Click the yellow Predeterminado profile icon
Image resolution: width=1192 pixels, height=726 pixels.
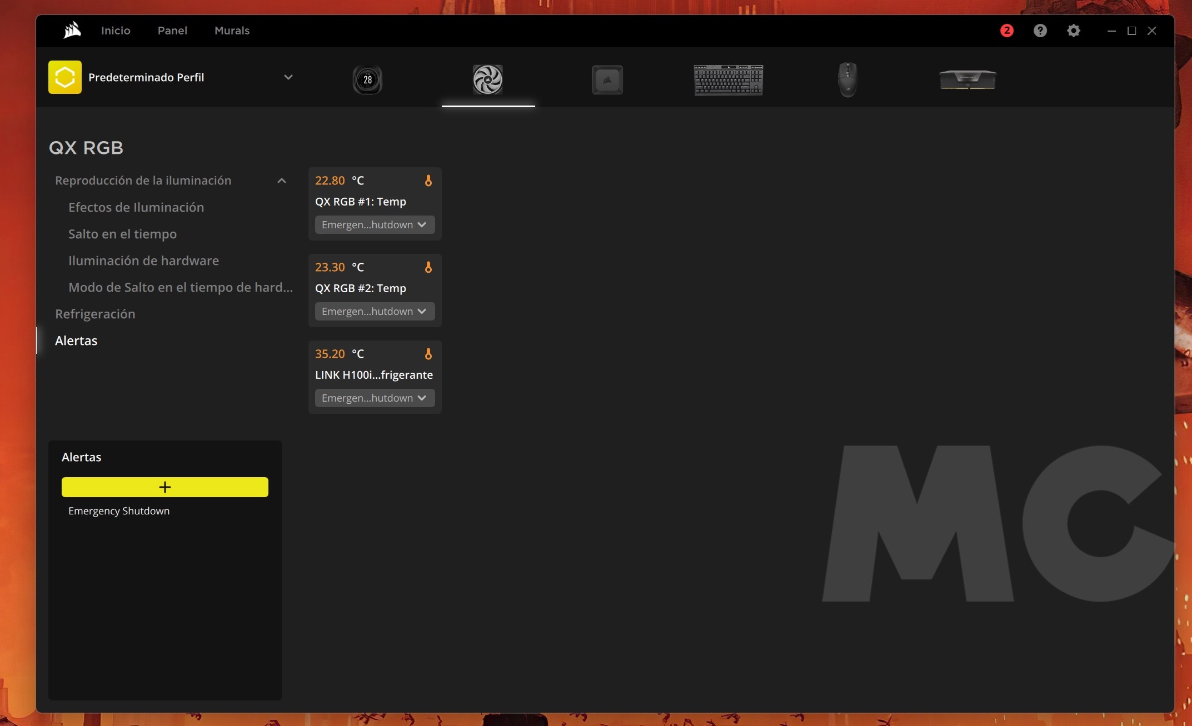tap(64, 77)
